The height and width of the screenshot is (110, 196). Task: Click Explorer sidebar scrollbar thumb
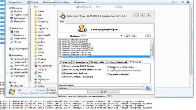29,44
